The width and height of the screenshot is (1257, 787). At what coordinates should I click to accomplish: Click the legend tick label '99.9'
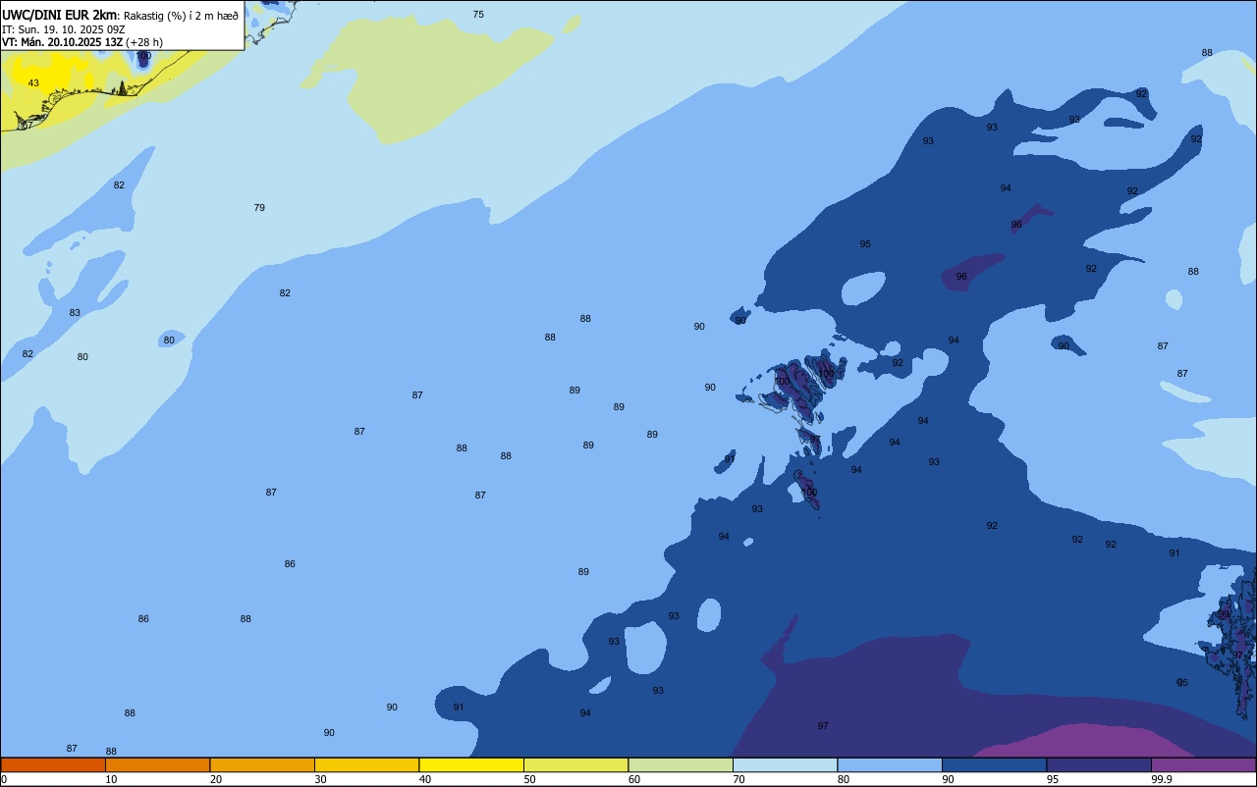[1161, 779]
